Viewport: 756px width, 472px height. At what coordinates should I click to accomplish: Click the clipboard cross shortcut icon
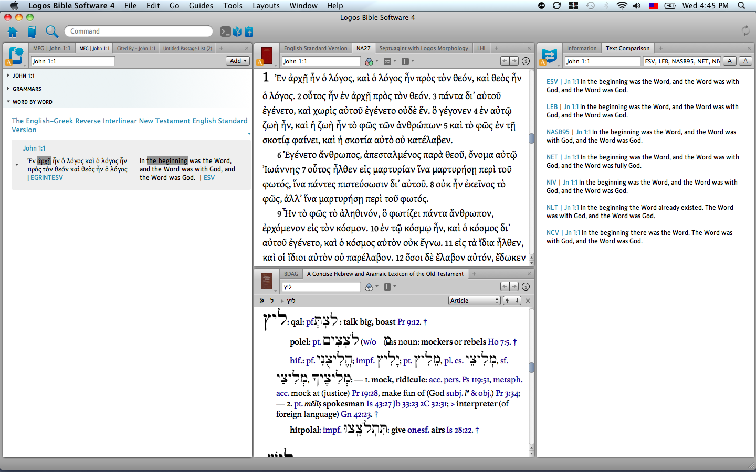[x=249, y=31]
